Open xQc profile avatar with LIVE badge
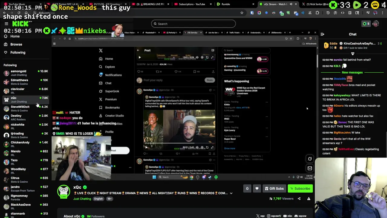The width and height of the screenshot is (387, 218). (63, 192)
